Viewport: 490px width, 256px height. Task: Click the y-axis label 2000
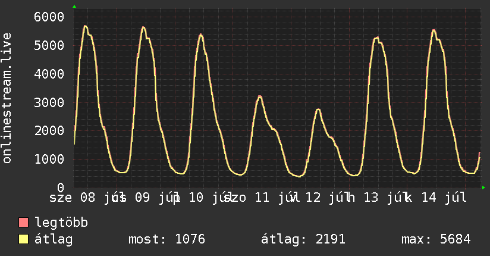pos(49,130)
